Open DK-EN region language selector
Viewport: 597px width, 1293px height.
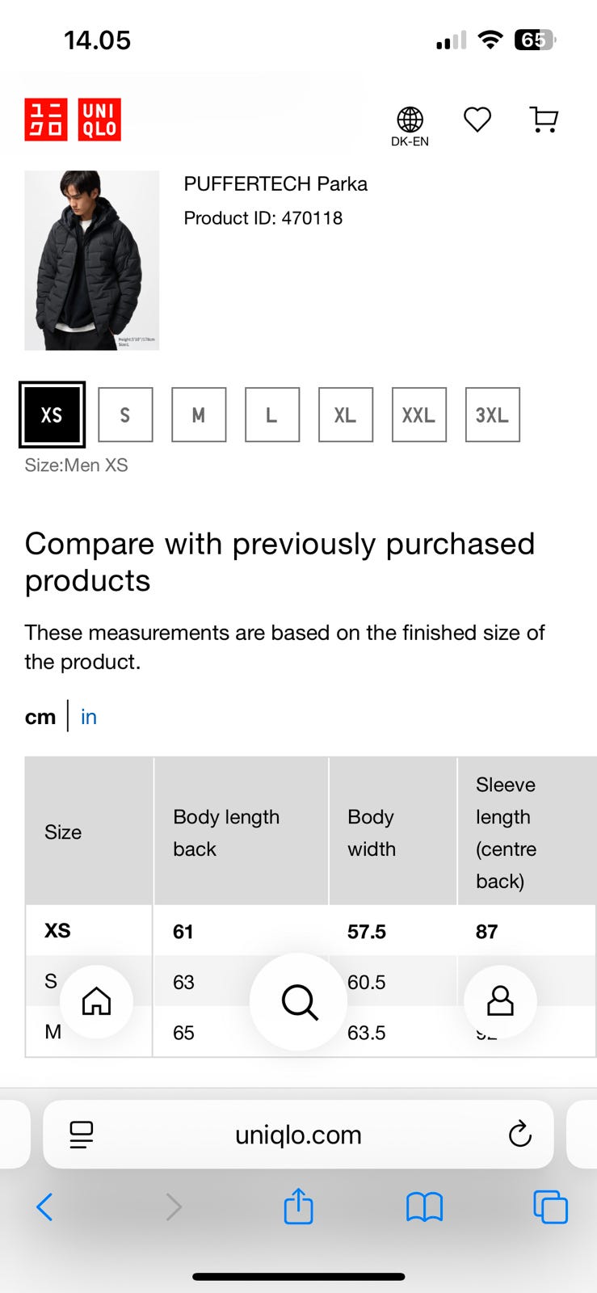click(410, 125)
